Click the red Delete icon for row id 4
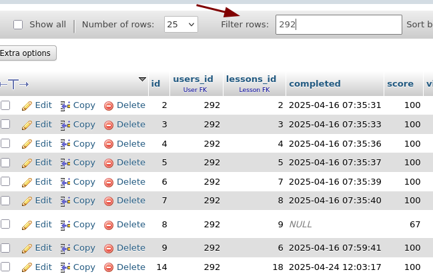 [x=109, y=144]
